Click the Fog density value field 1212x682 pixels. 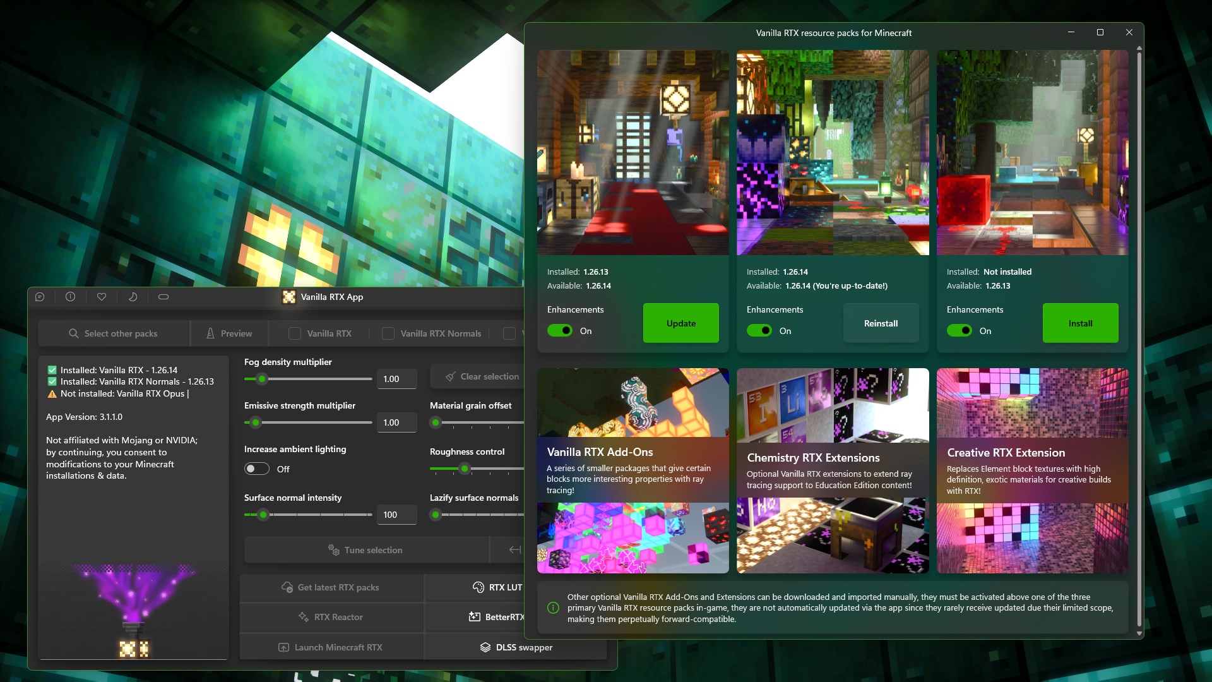coord(396,379)
